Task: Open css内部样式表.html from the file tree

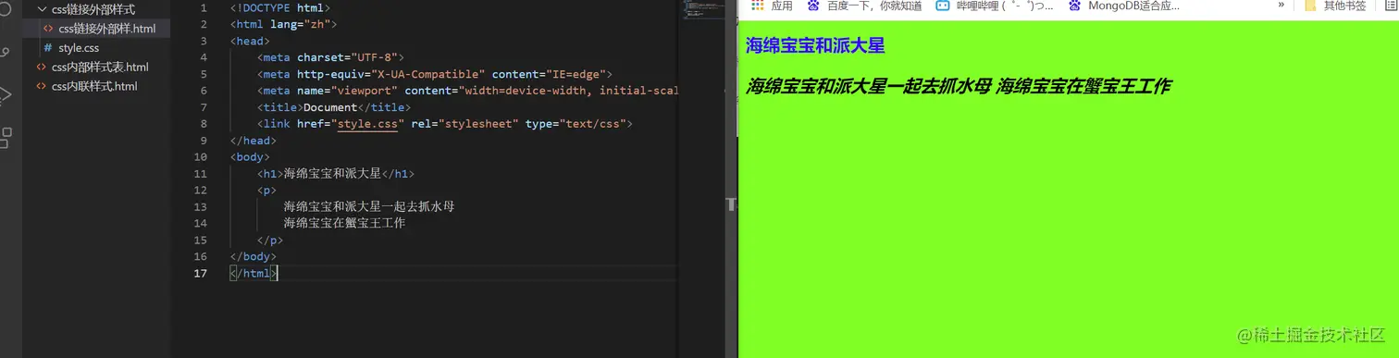Action: pyautogui.click(x=92, y=67)
